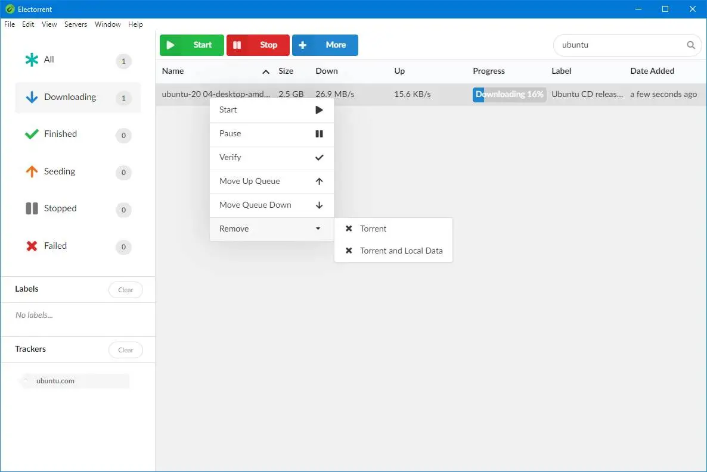
Task: Show Seeding torrents category
Action: pos(78,171)
